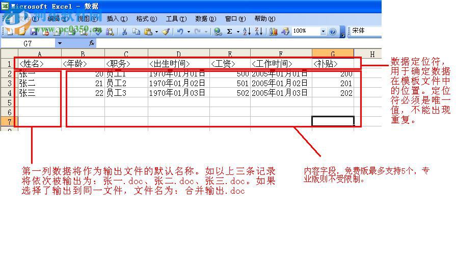Screen dimensions: 456x260
Task: Click the Save floppy disk icon
Action: coord(34,31)
